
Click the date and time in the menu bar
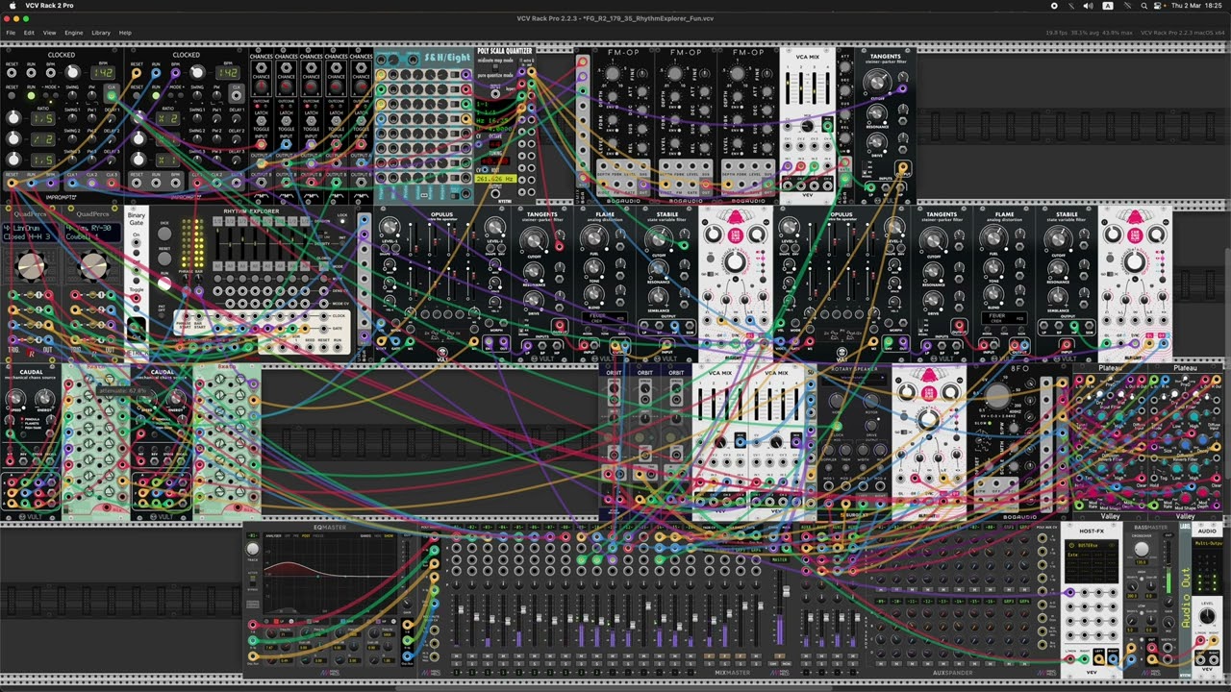tap(1197, 6)
